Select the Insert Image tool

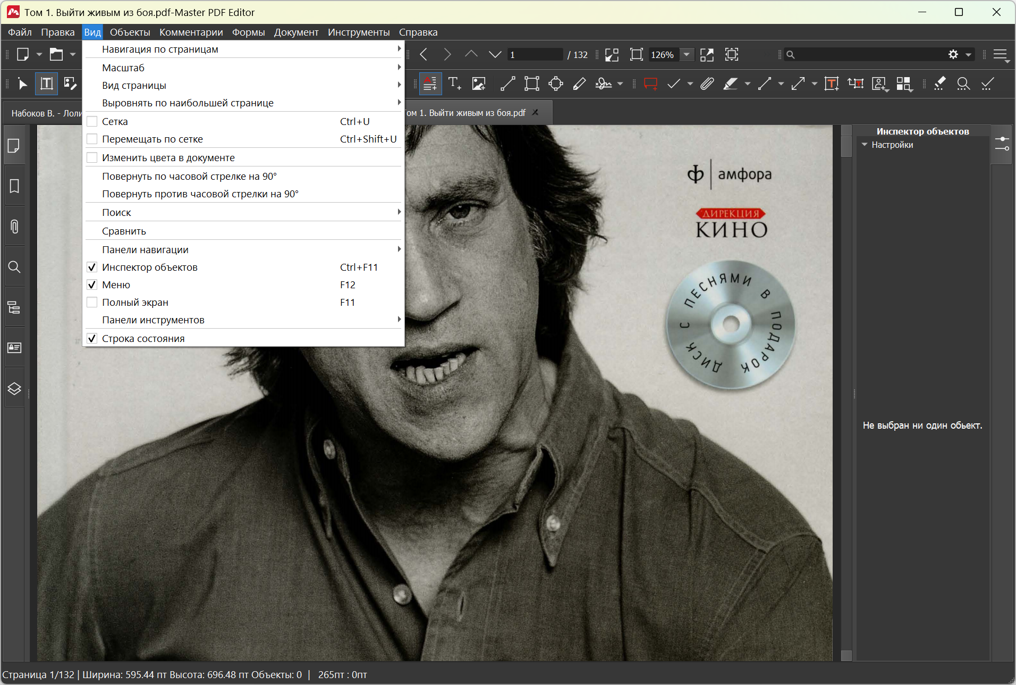coord(479,83)
